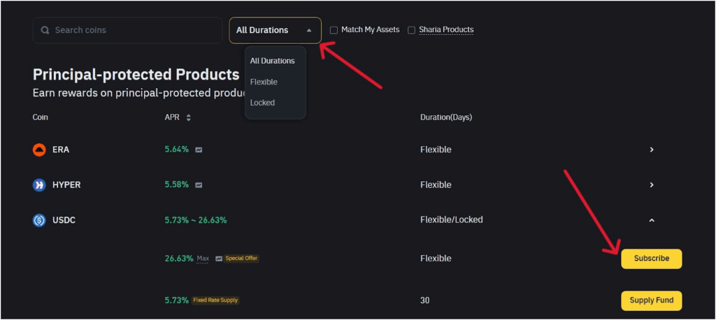
Task: Click the ERA coin icon
Action: tap(39, 150)
